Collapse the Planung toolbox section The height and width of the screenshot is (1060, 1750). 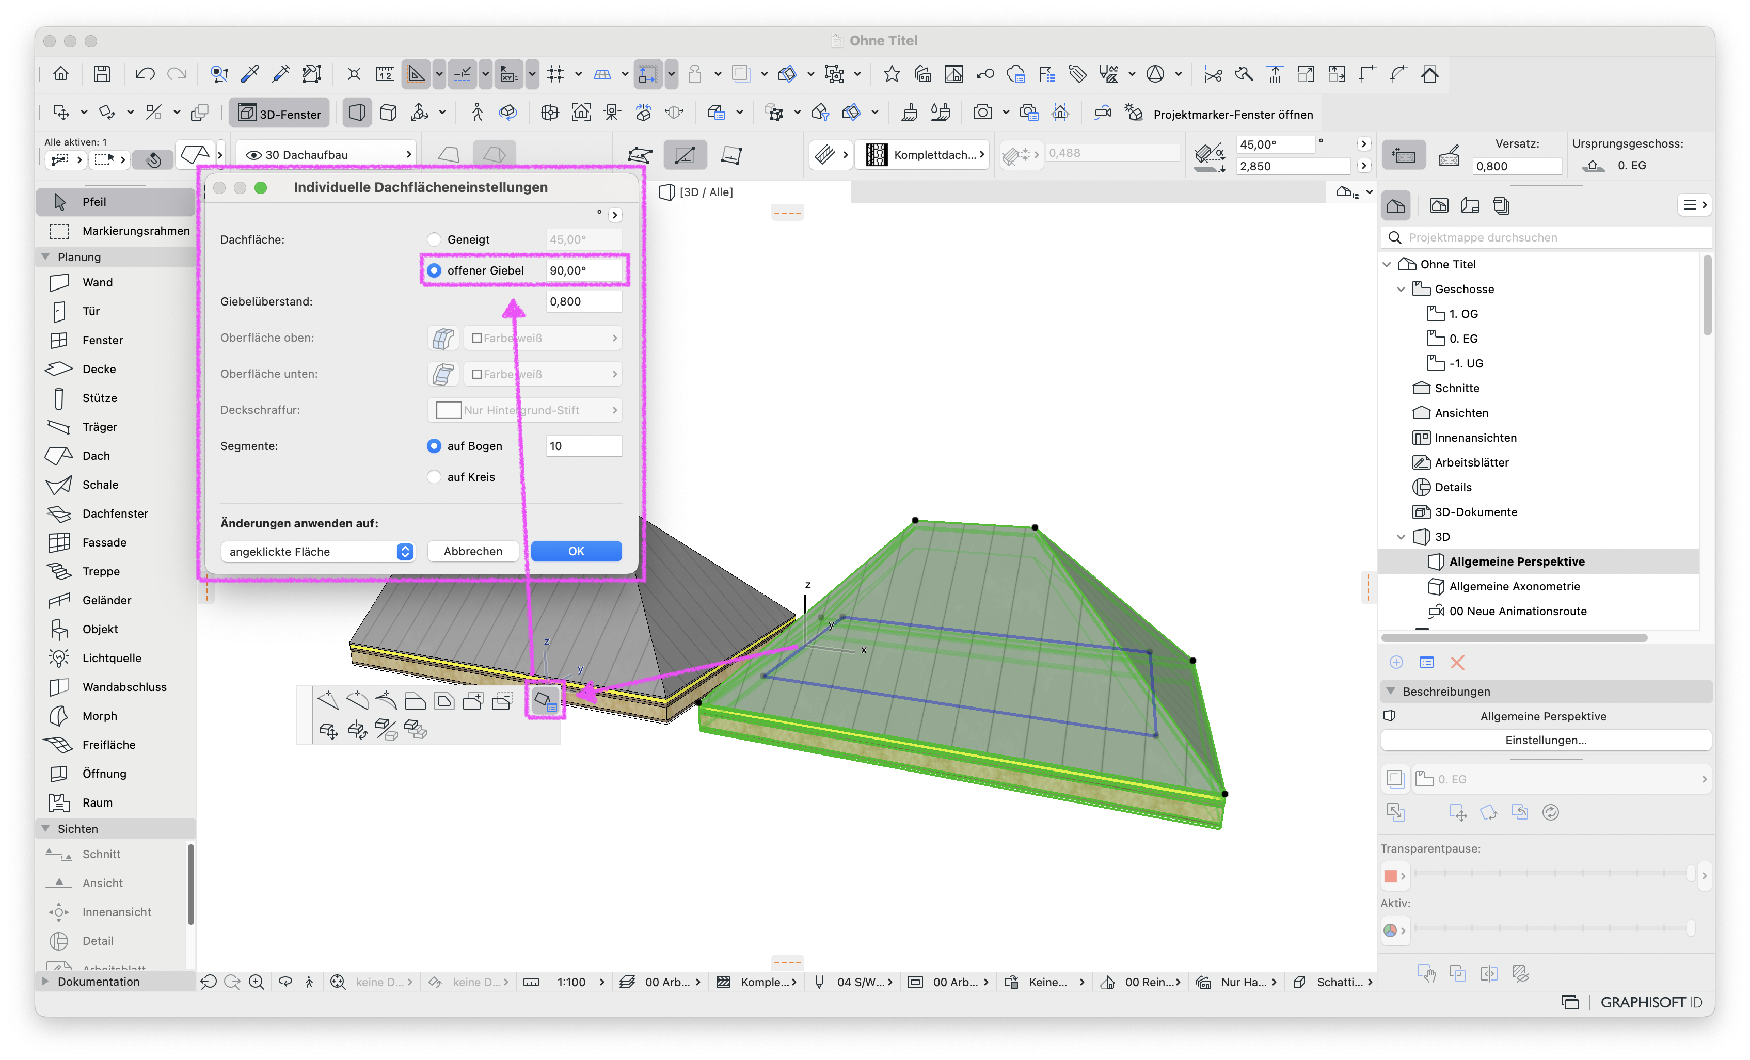(x=46, y=257)
